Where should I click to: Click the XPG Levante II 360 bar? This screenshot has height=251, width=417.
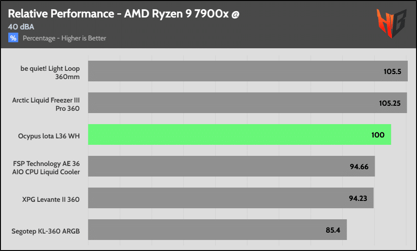(231, 198)
